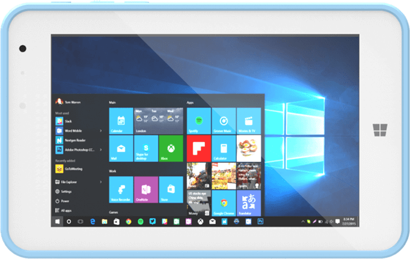Open the Movies & TV tile
The height and width of the screenshot is (259, 410).
(x=248, y=121)
